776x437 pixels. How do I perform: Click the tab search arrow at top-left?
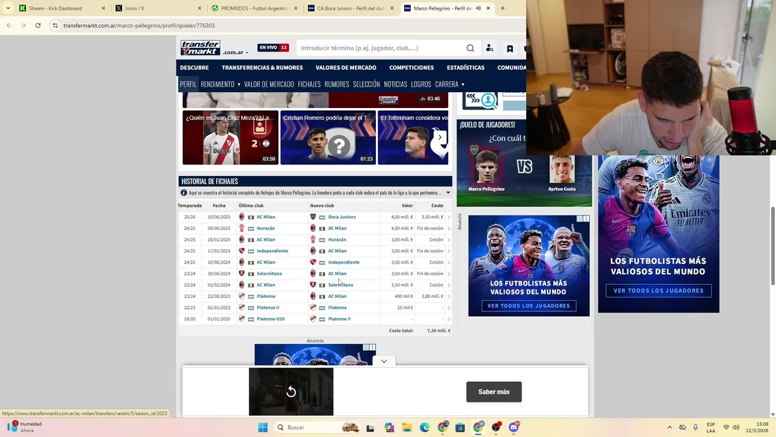point(8,8)
